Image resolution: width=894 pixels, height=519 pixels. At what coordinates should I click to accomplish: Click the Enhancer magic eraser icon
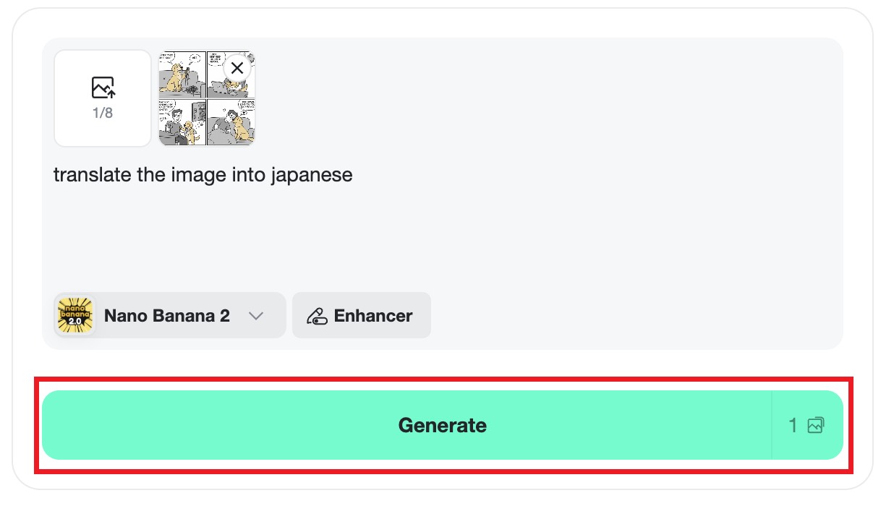pos(317,316)
